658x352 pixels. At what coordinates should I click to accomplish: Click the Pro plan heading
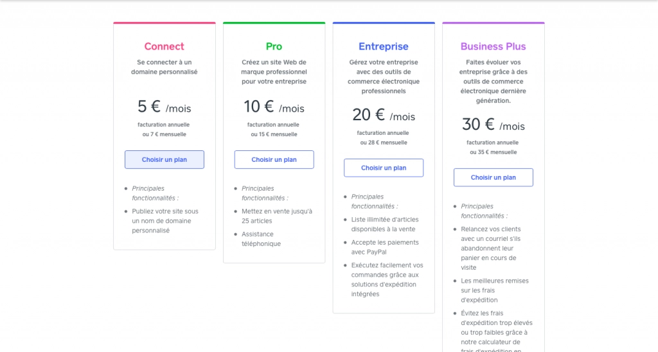tap(274, 46)
